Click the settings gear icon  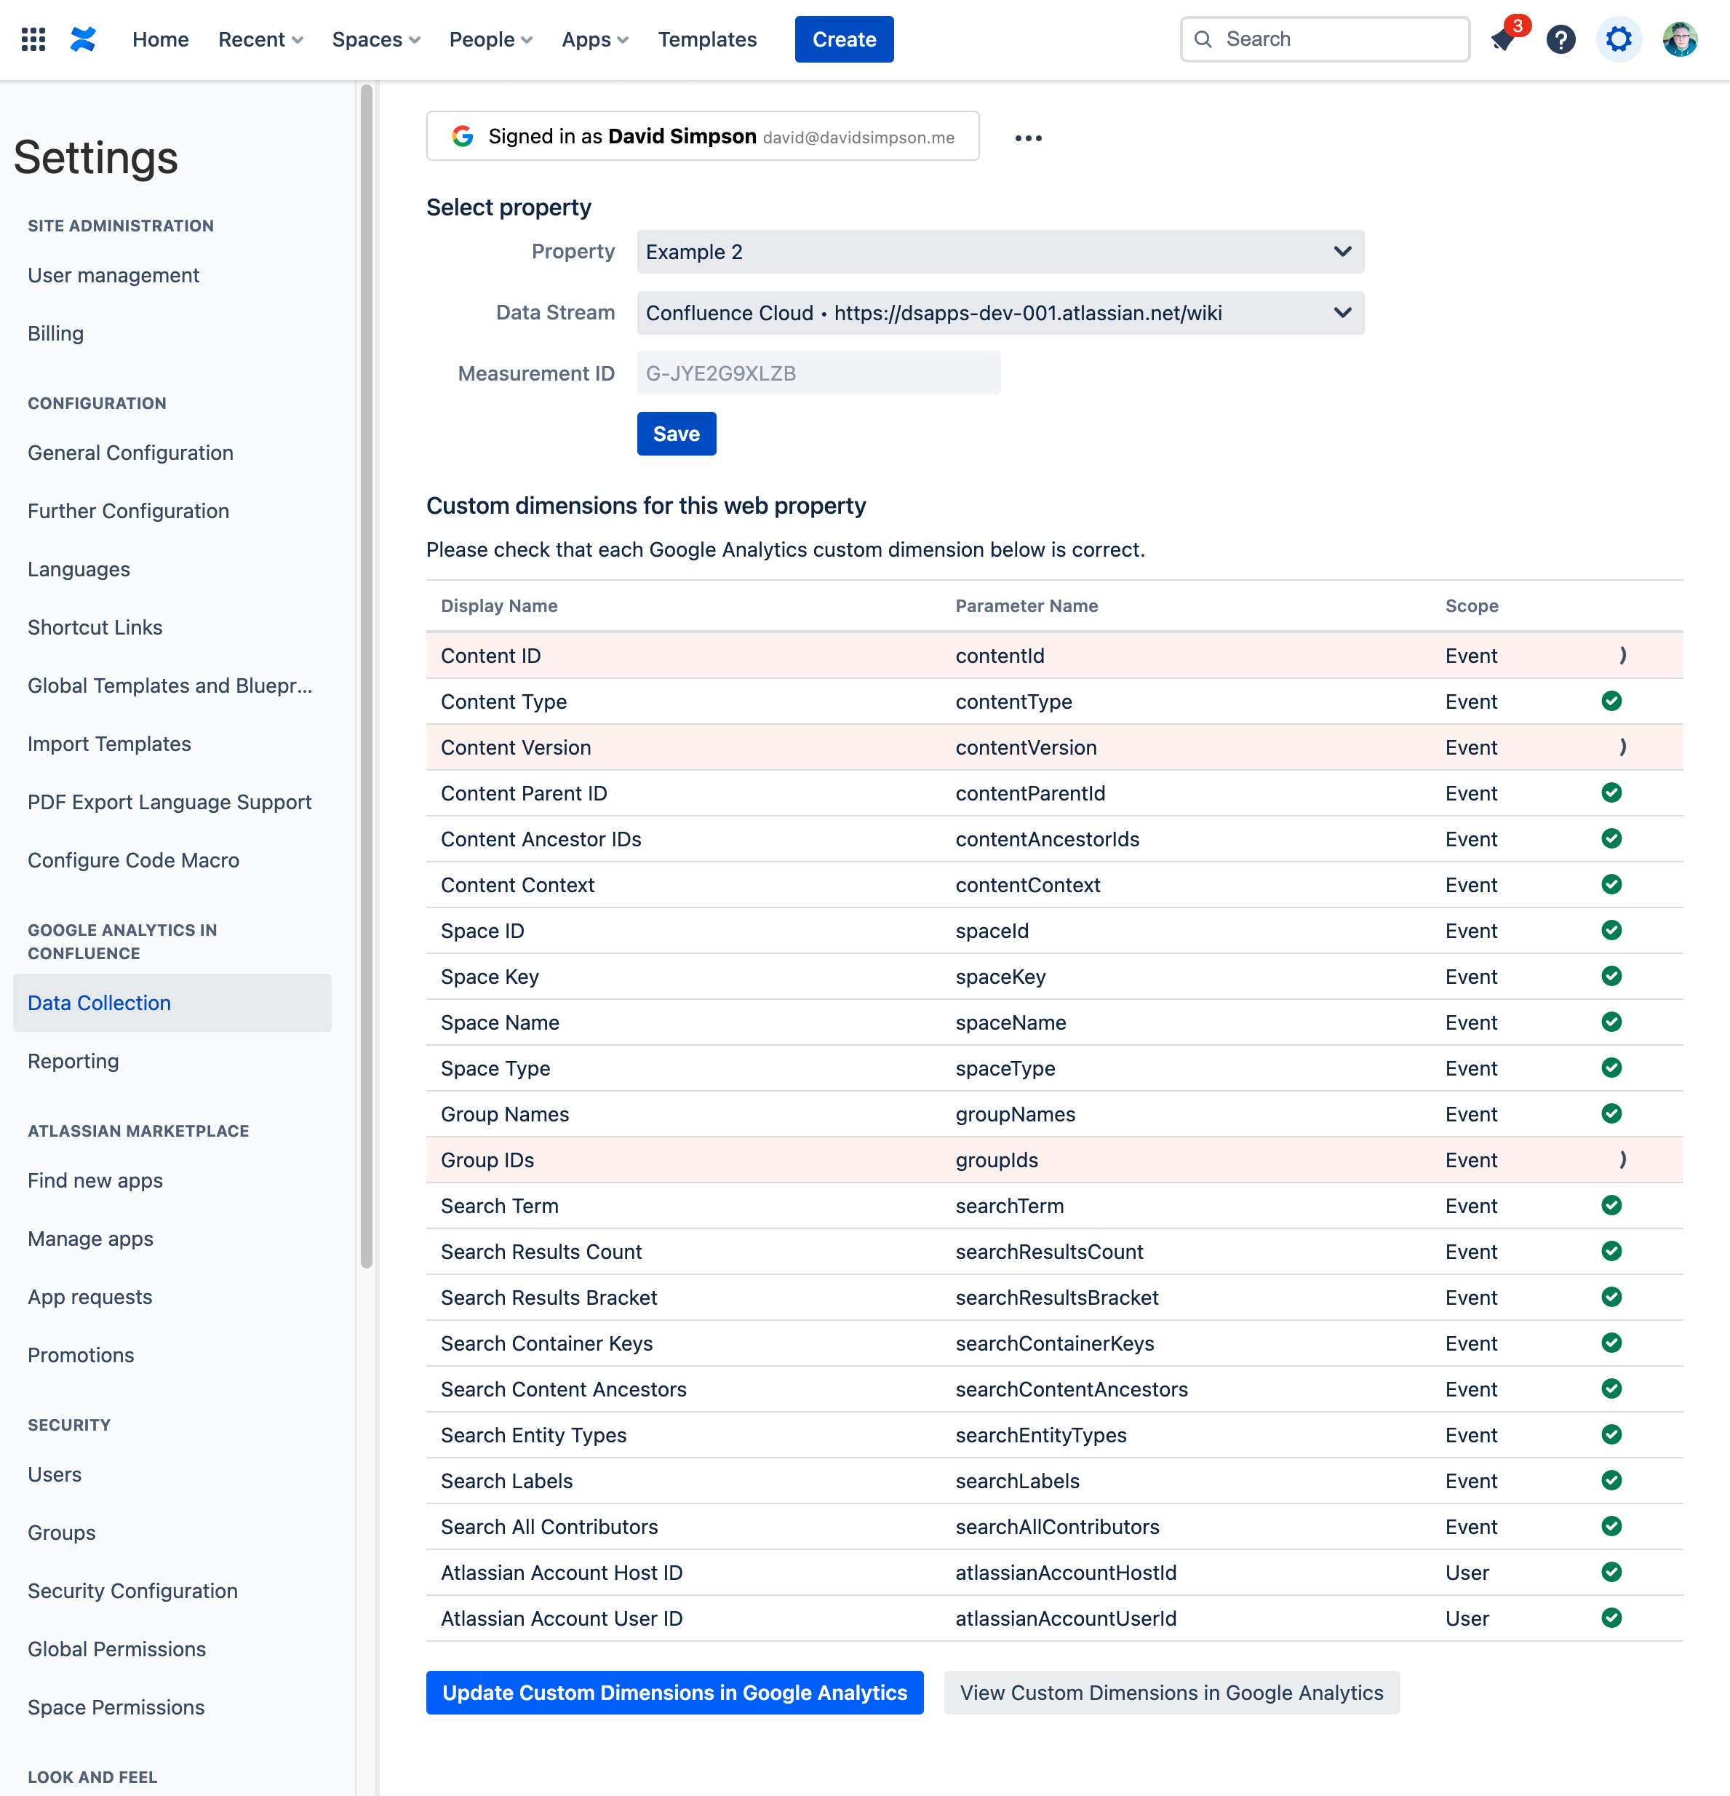(1618, 39)
